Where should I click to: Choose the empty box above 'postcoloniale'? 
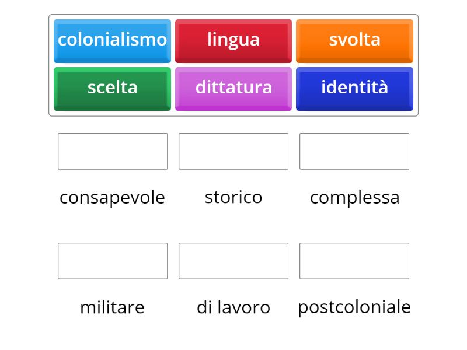(354, 261)
